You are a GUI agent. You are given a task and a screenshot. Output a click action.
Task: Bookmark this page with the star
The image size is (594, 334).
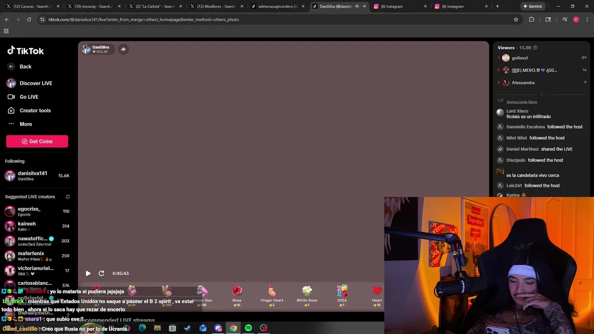[x=516, y=19]
